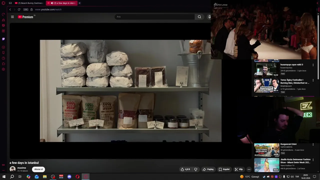Start voice search with microphone
Viewport: 320px width, 180px height.
[x=209, y=17]
